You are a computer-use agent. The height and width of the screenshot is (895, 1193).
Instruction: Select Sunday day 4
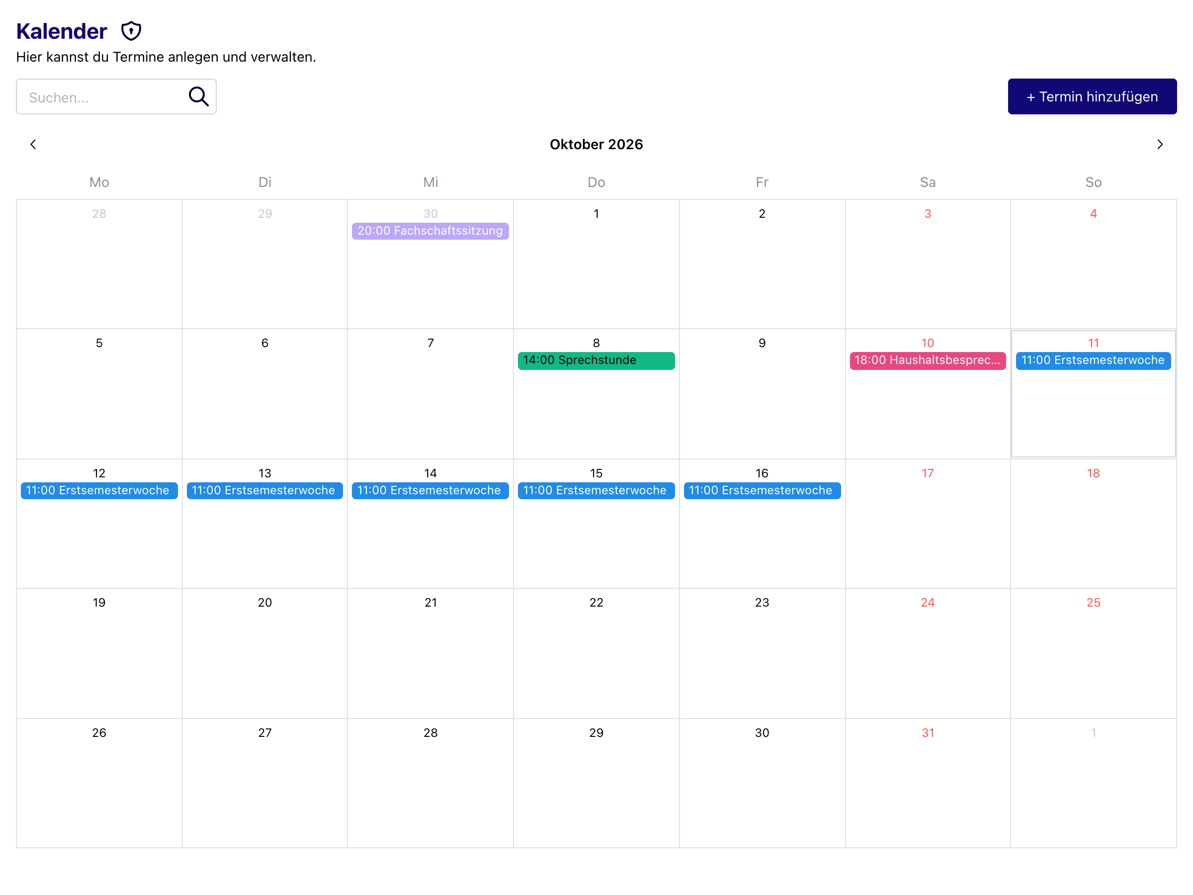point(1093,265)
